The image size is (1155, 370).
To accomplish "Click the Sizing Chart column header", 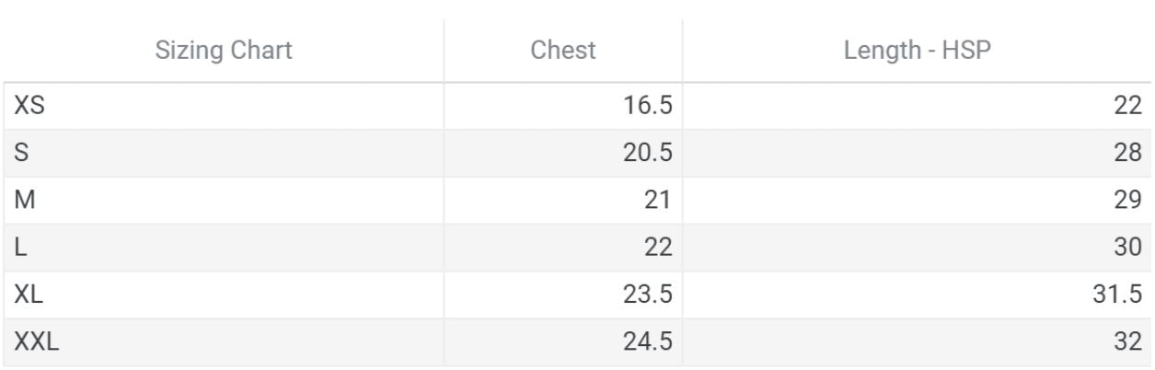I will [224, 51].
